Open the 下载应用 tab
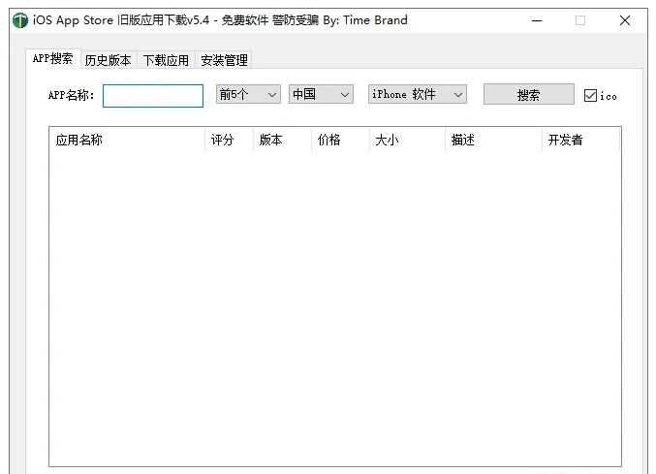The image size is (656, 474). [x=166, y=60]
